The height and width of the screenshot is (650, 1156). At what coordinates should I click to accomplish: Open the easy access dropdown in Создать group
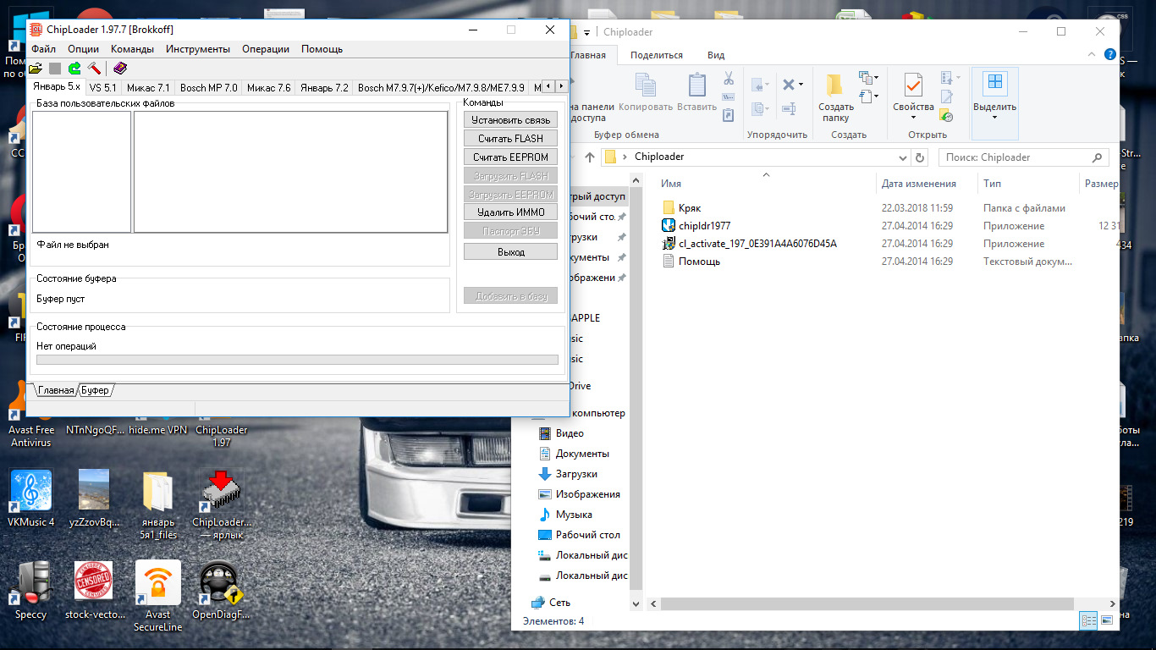875,95
